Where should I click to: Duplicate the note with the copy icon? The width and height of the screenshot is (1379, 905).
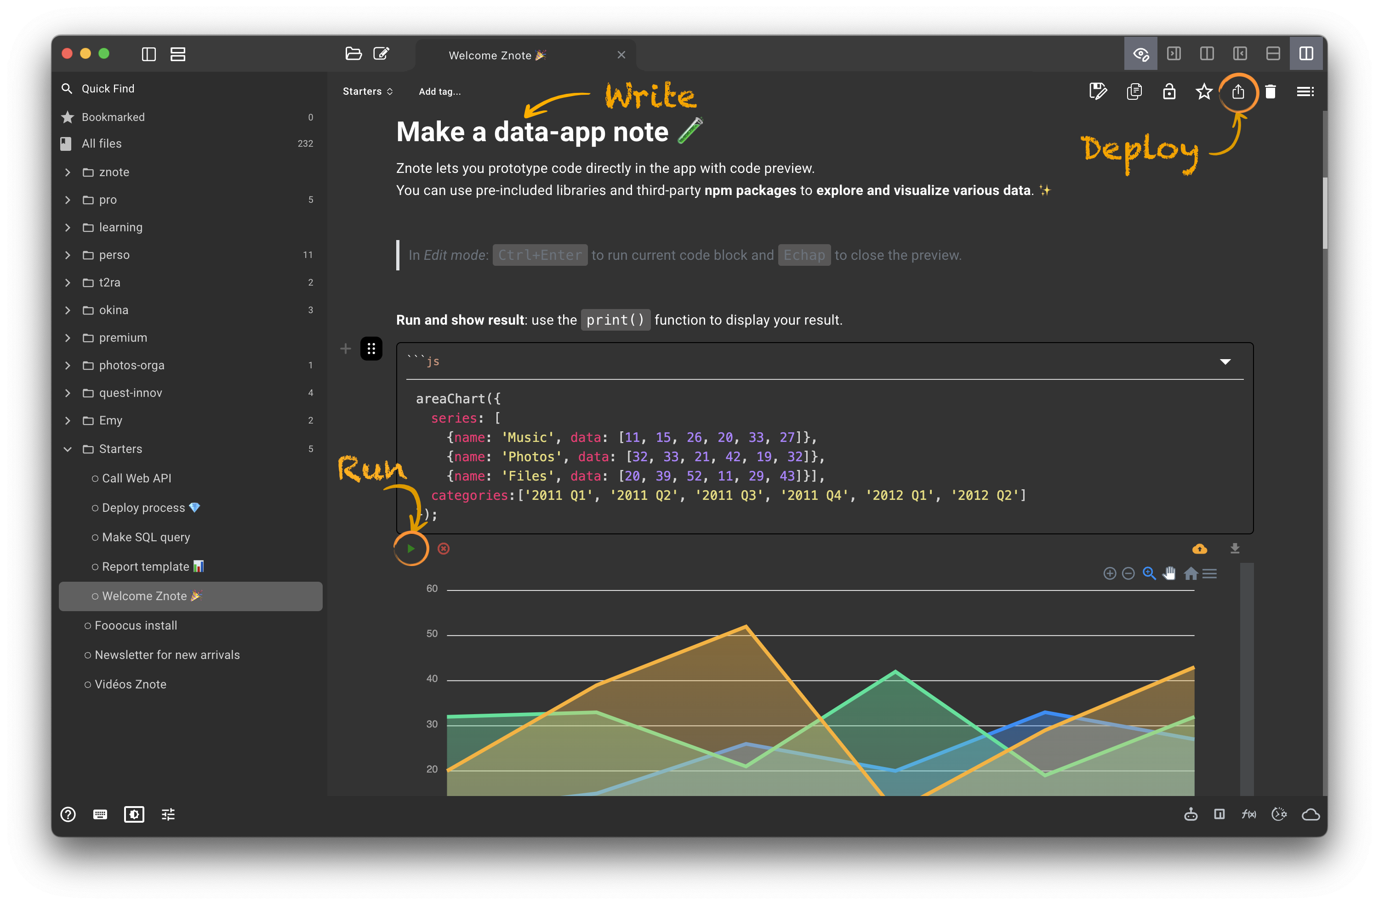click(x=1134, y=92)
